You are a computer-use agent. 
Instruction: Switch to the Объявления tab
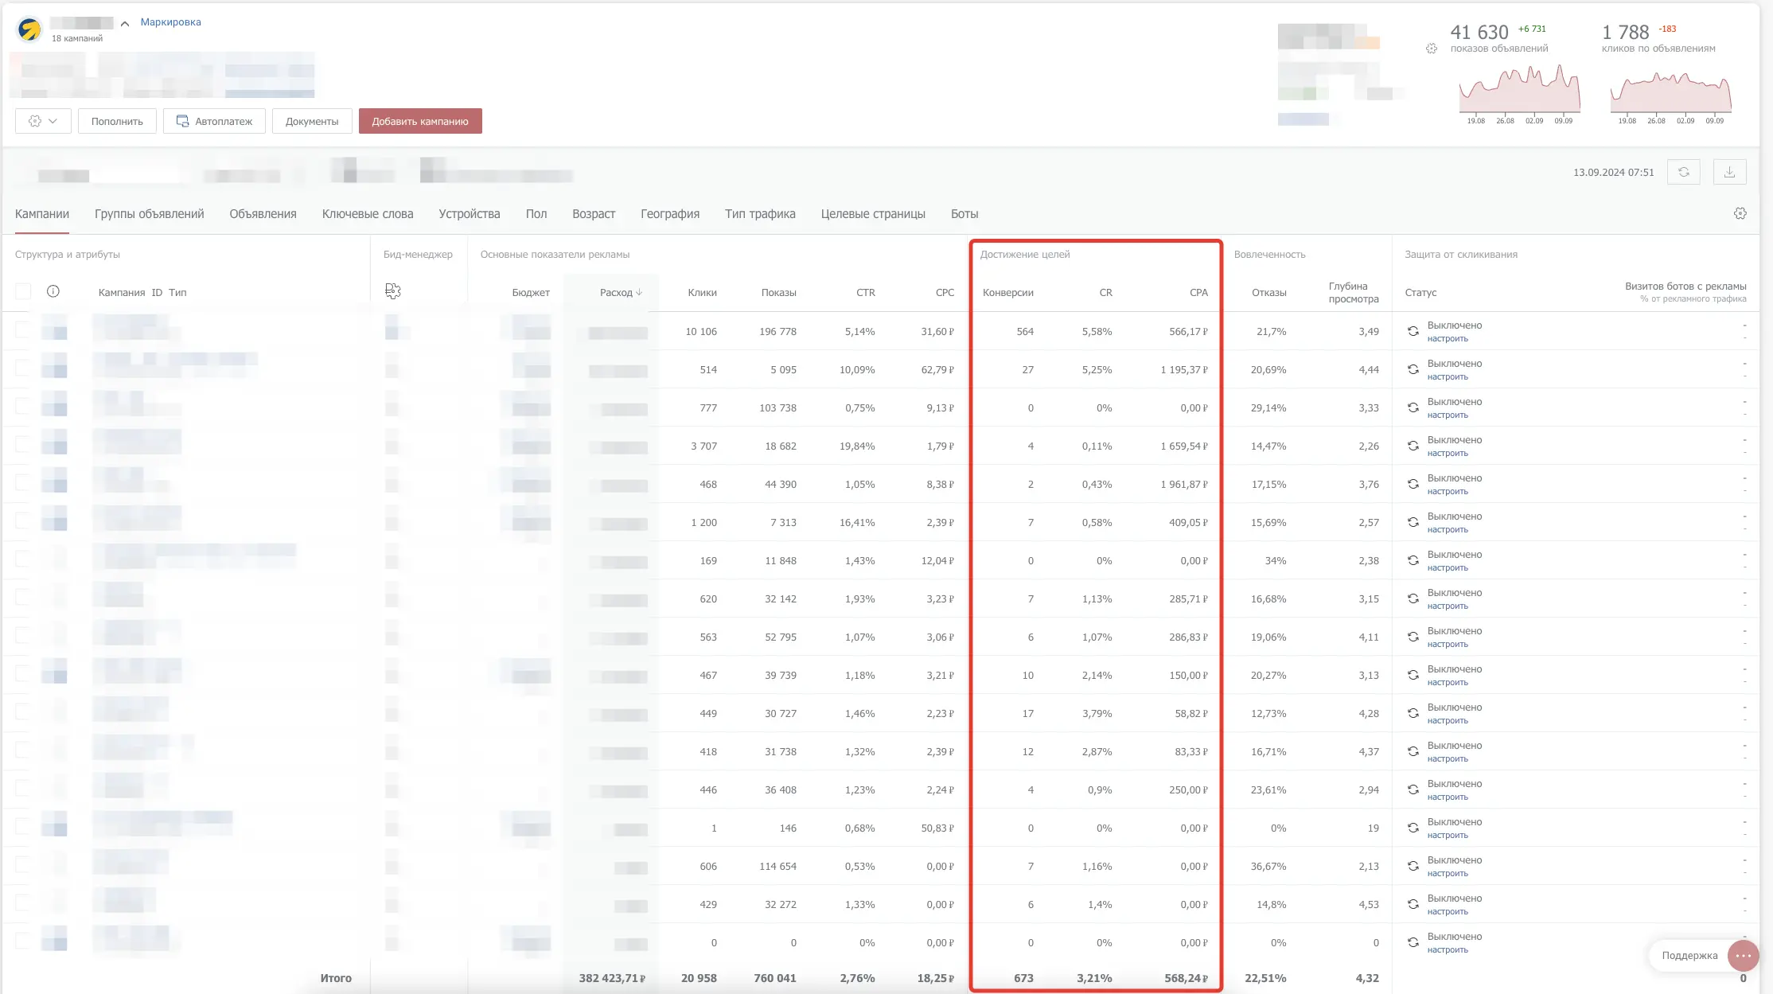263,214
